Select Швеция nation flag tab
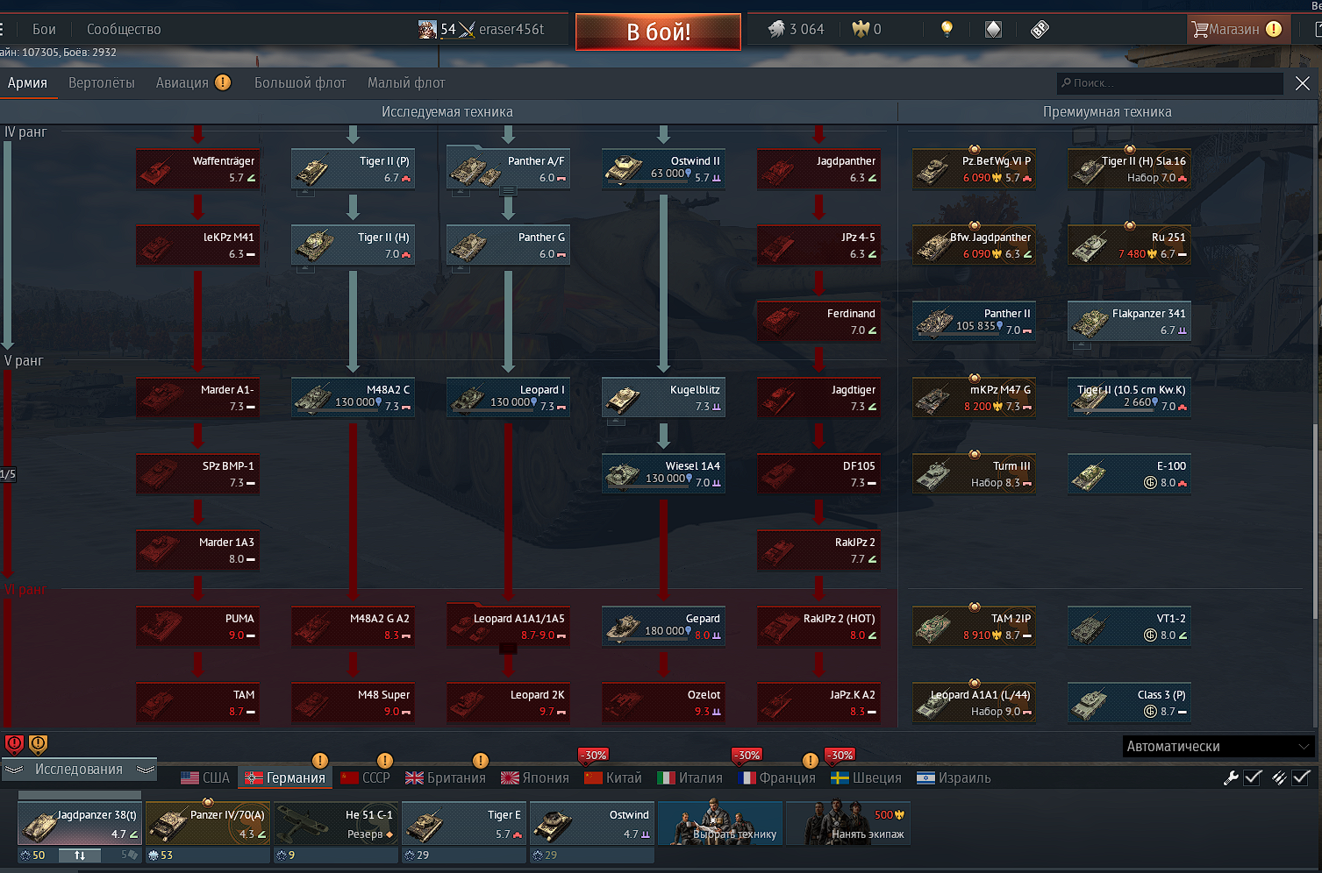Viewport: 1322px width, 873px height. 867,777
